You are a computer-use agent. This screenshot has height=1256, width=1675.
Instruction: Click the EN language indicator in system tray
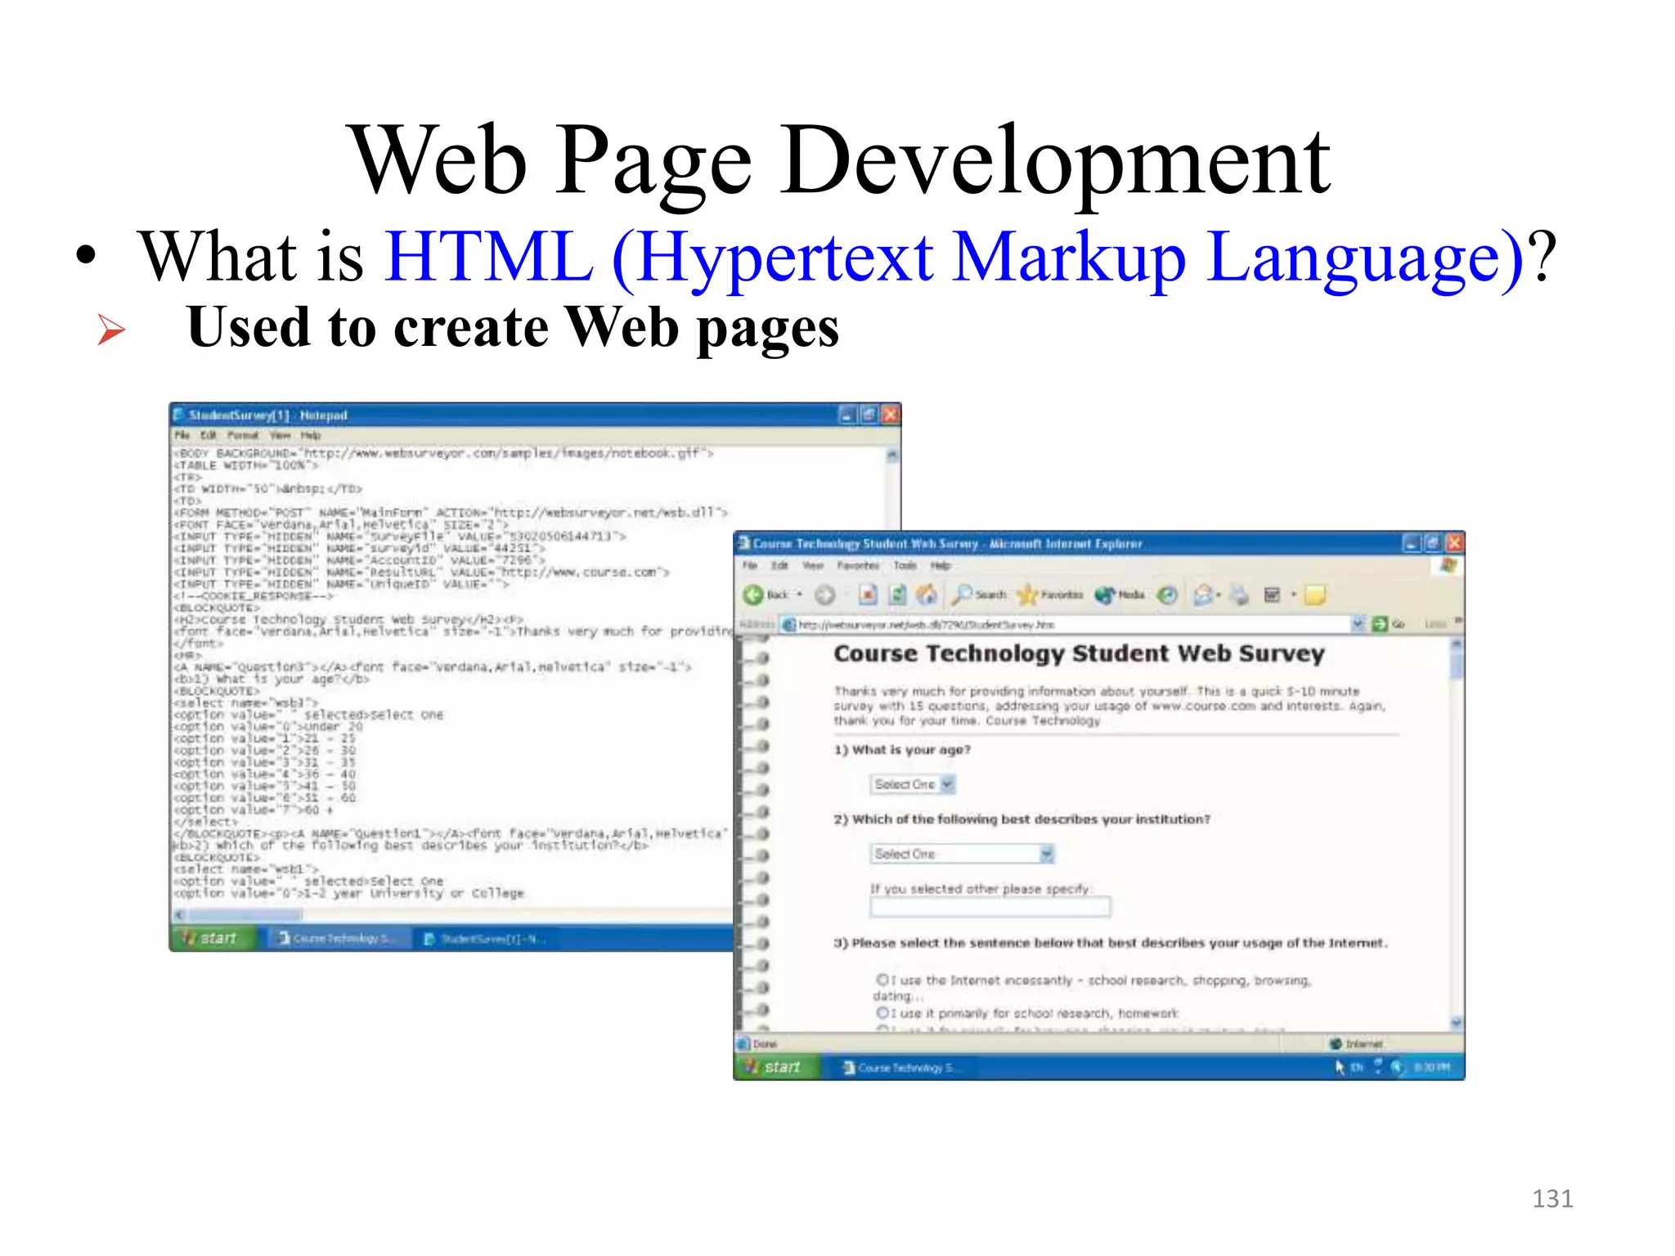click(x=1358, y=1067)
